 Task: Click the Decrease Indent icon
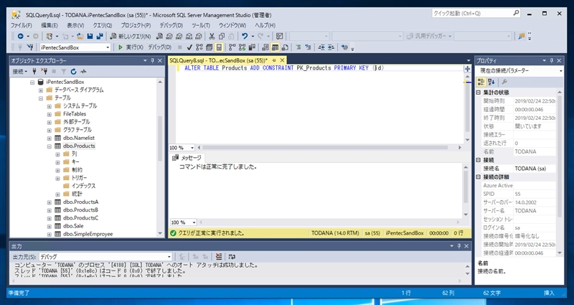point(321,47)
